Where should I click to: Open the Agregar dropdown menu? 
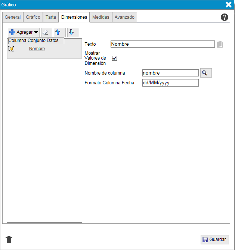point(24,32)
